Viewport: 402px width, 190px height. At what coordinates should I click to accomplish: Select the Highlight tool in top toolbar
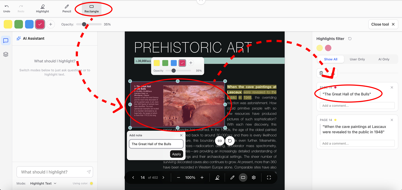pyautogui.click(x=43, y=8)
